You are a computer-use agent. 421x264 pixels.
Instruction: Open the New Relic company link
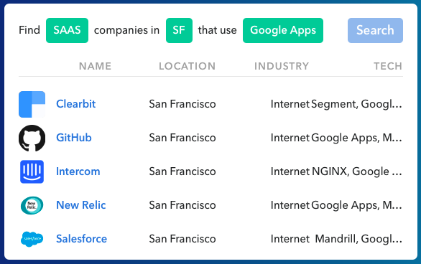click(80, 205)
